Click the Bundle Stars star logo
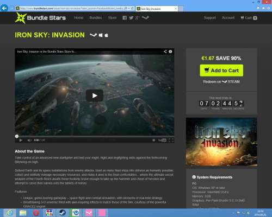Viewport: 272px width, 217px height. click(21, 18)
